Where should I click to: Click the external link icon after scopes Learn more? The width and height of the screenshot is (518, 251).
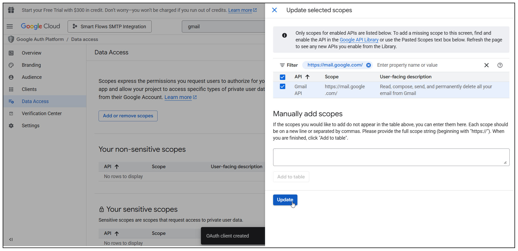(x=195, y=97)
